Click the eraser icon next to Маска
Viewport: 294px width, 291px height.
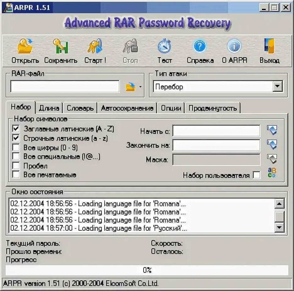click(272, 159)
